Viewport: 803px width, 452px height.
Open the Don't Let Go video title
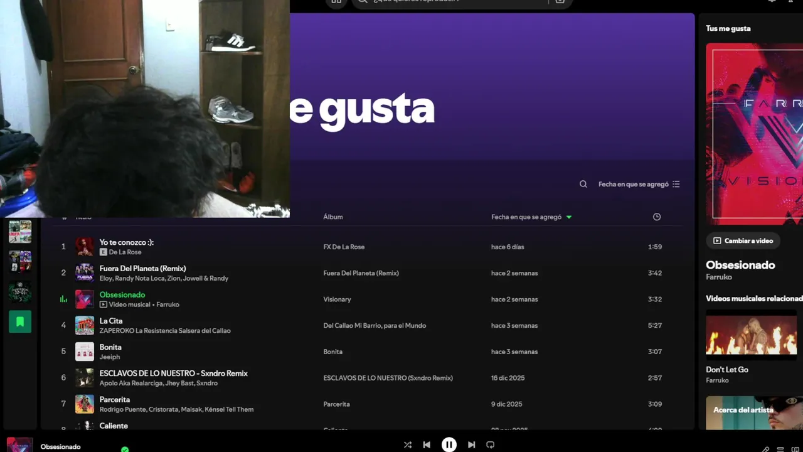727,370
